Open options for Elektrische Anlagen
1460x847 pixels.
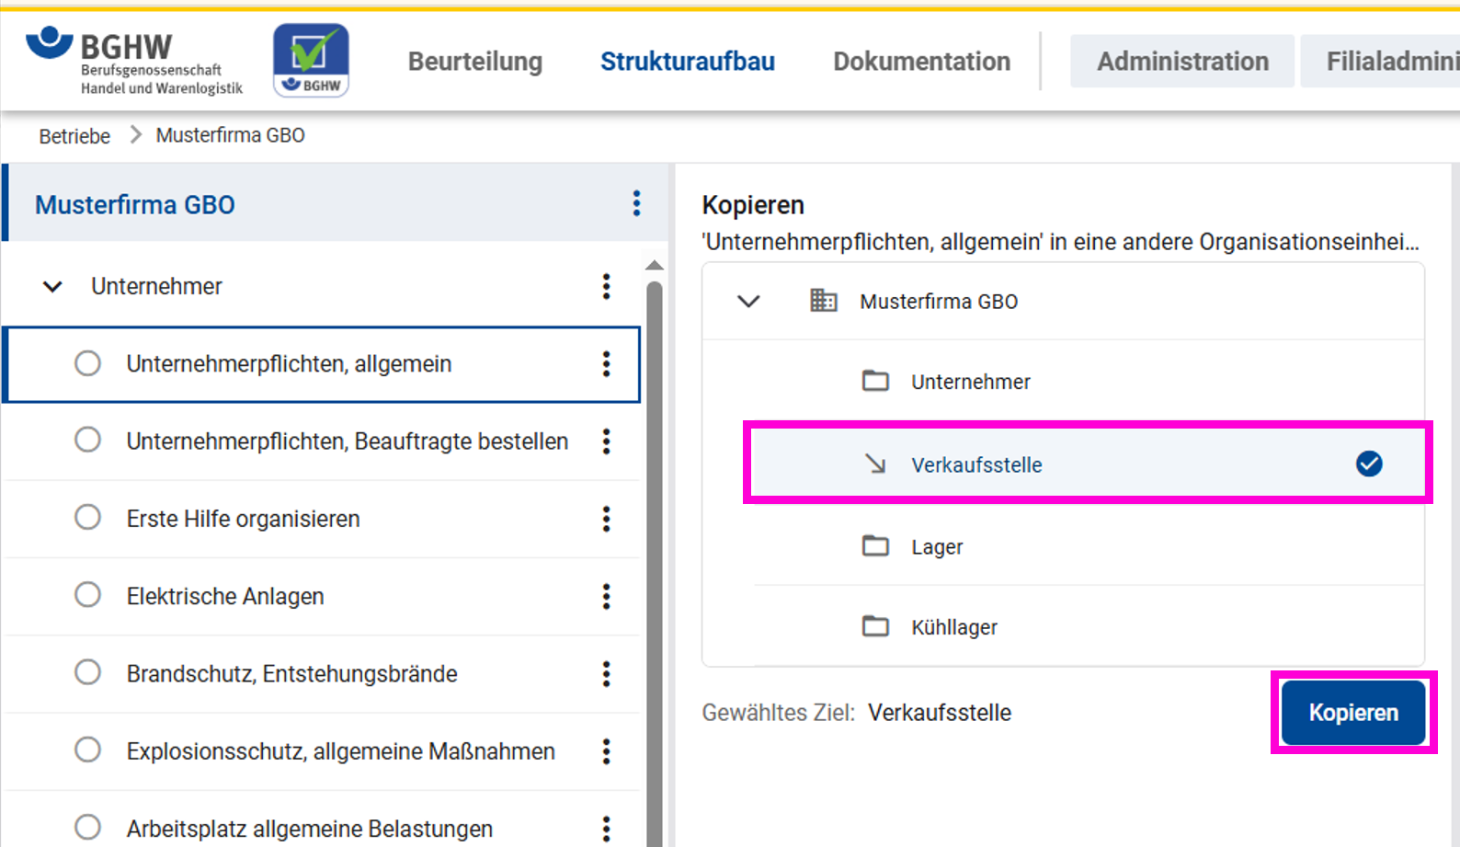(606, 596)
